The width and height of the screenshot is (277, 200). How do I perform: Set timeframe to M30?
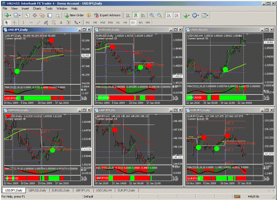pos(110,23)
